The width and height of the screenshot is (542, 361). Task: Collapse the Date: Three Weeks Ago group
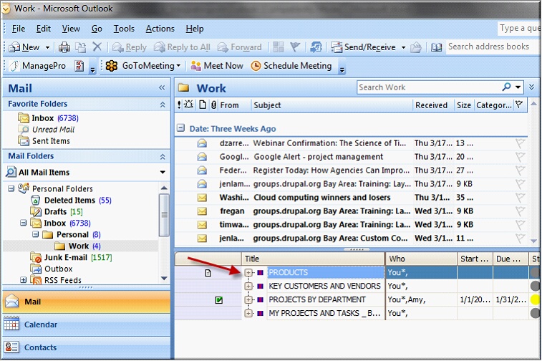180,128
